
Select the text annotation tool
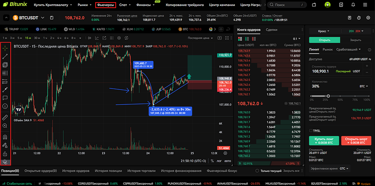6,98
